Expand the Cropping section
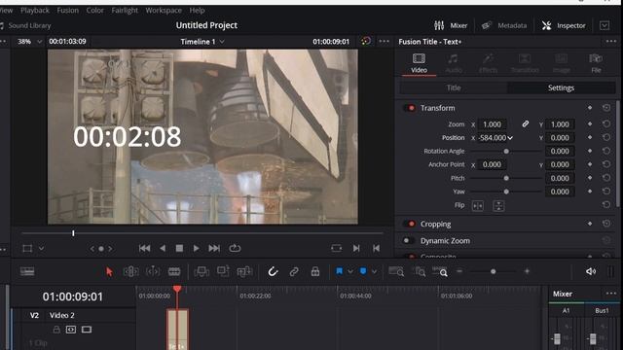 pyautogui.click(x=435, y=224)
